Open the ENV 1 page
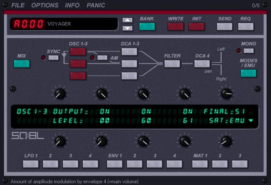Image resolution: width=271 pixels, height=185 pixels. click(x=115, y=164)
